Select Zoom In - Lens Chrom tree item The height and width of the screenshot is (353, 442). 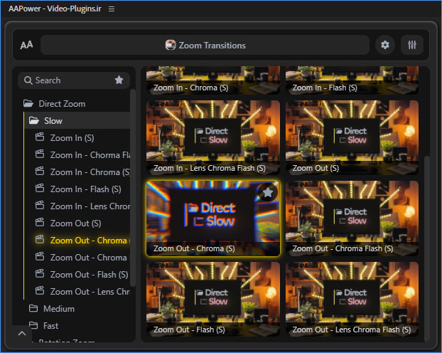click(x=90, y=206)
